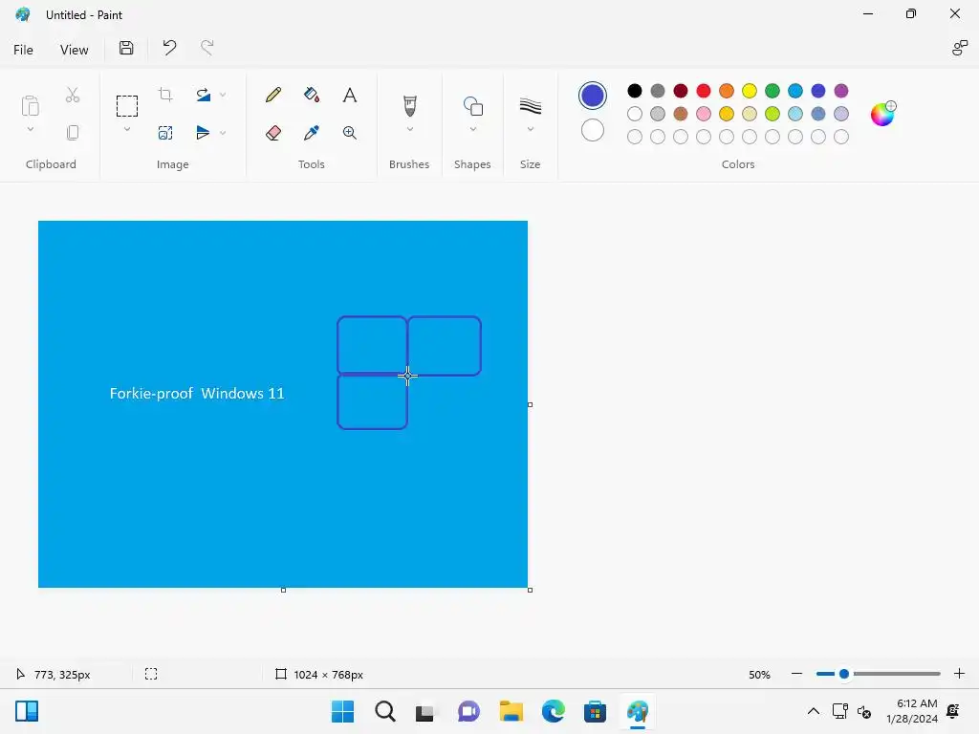Click the Brushes tool icon
This screenshot has width=979, height=734.
[x=409, y=106]
